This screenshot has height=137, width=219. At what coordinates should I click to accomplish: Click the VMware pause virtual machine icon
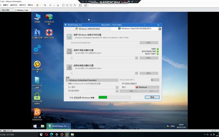pos(37,5)
